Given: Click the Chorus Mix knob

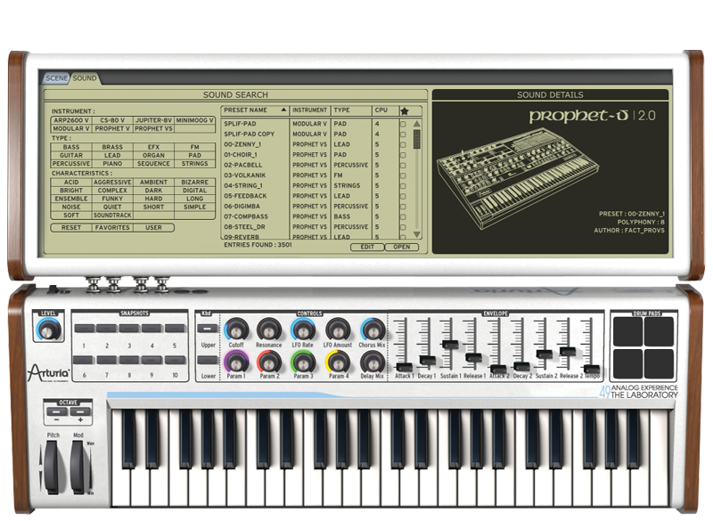Looking at the screenshot, I should [372, 329].
